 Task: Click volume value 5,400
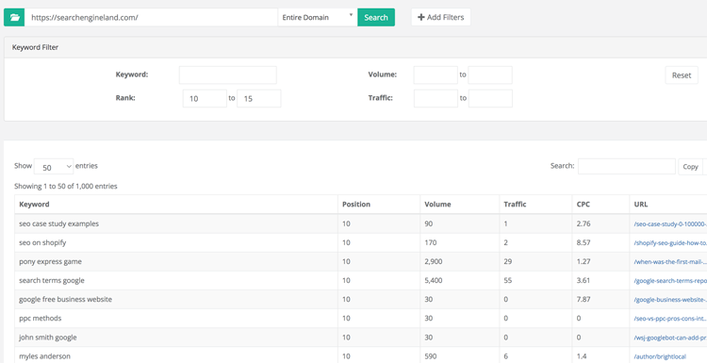click(x=434, y=280)
